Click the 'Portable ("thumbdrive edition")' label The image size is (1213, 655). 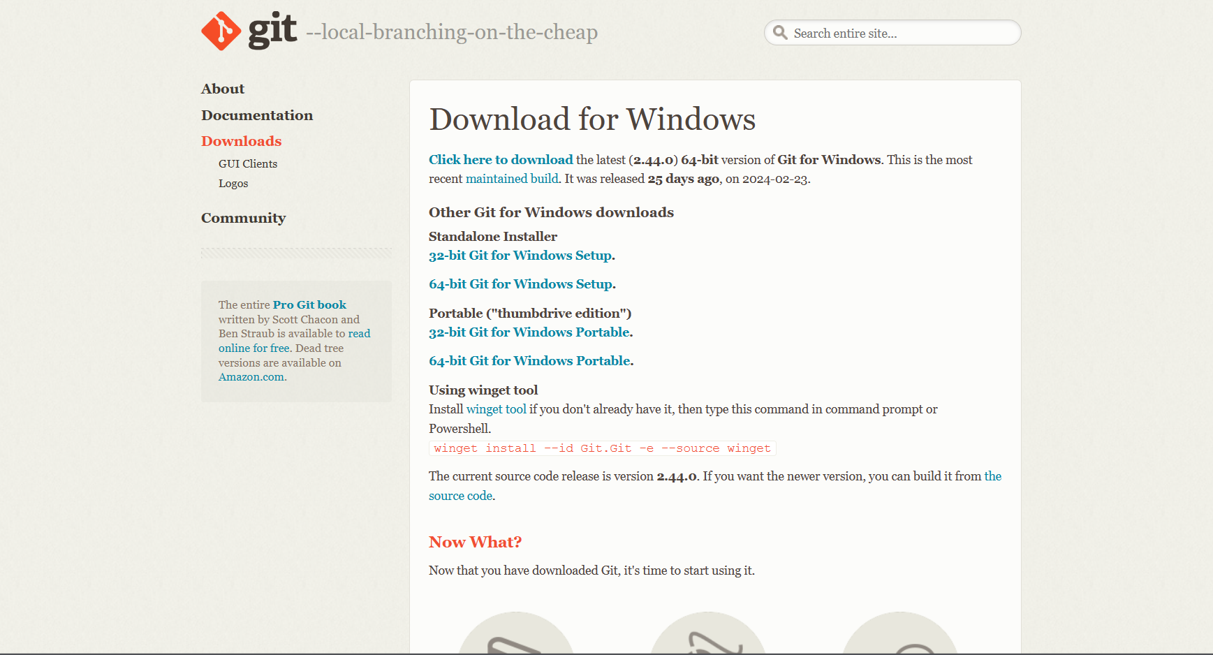pos(530,314)
